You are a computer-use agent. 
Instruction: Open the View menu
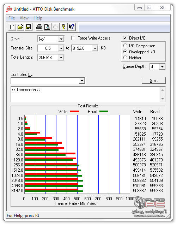(x=24, y=18)
